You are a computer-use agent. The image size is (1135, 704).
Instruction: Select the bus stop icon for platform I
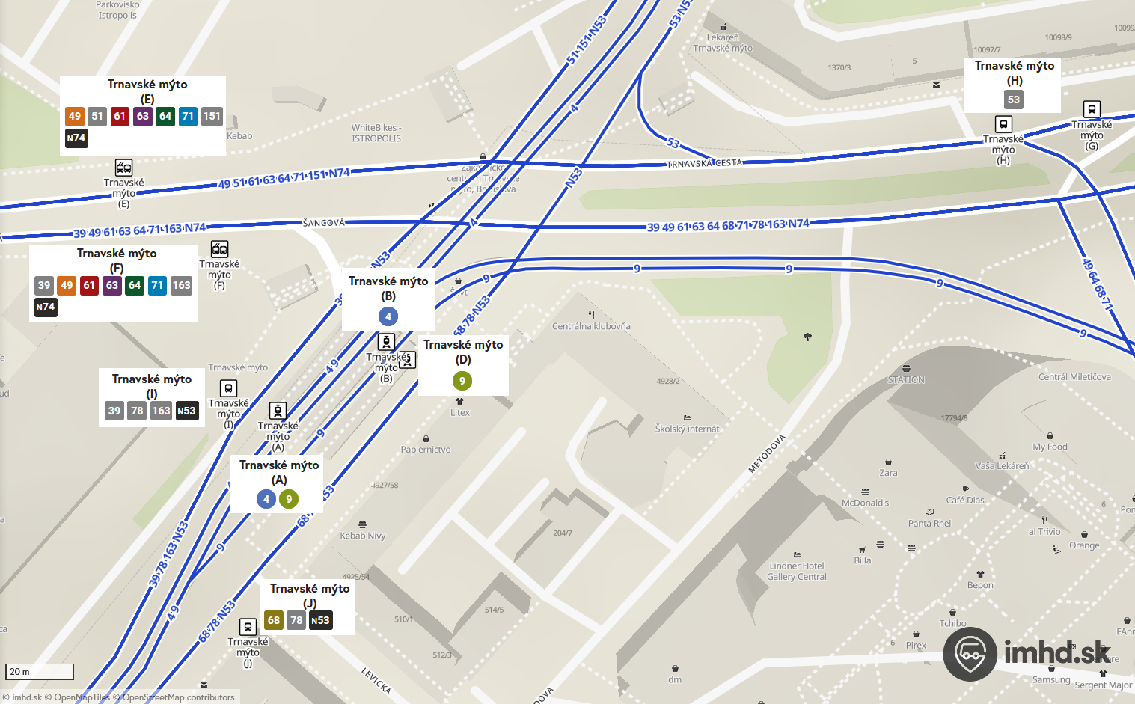pyautogui.click(x=228, y=388)
